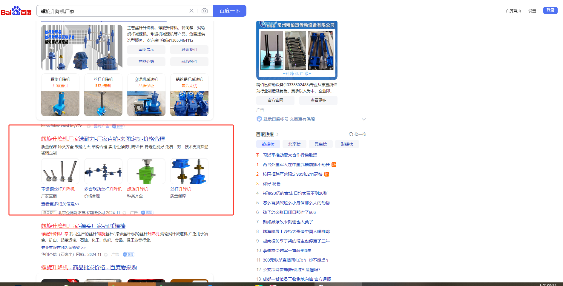Click the 查看更多 button in the right ad

pyautogui.click(x=318, y=100)
